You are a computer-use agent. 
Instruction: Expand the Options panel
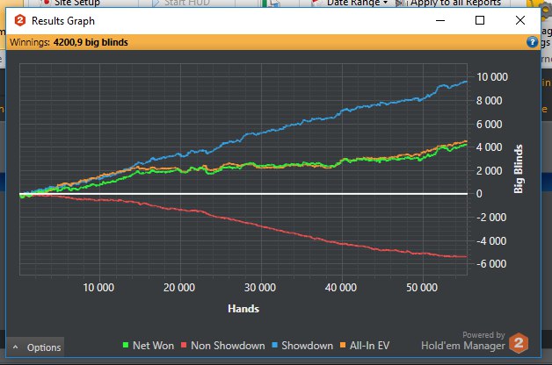(x=35, y=347)
